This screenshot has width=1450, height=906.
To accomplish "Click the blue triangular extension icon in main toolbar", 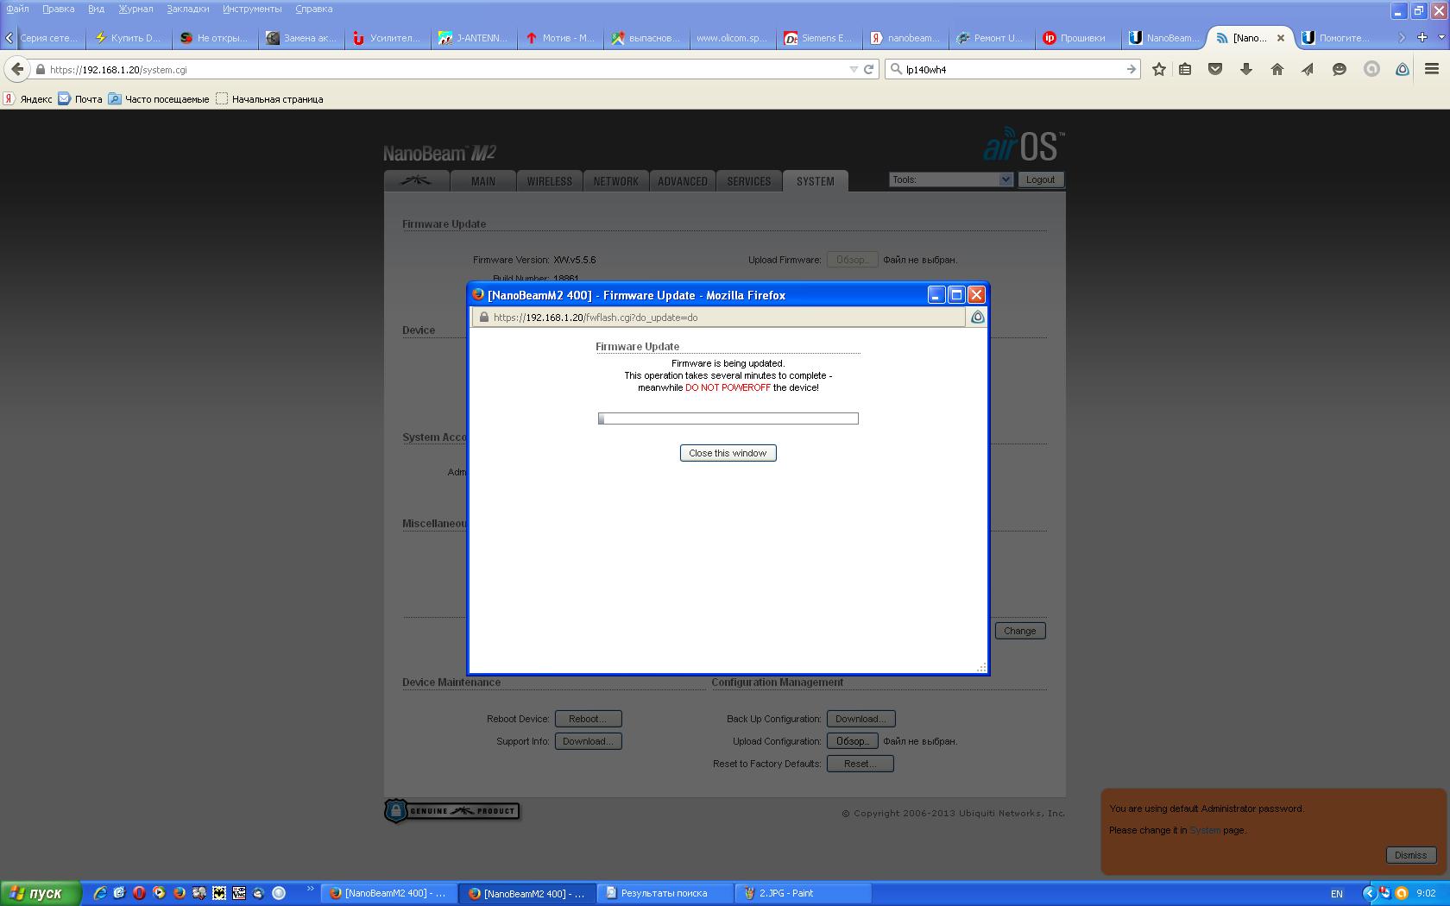I will point(1403,69).
